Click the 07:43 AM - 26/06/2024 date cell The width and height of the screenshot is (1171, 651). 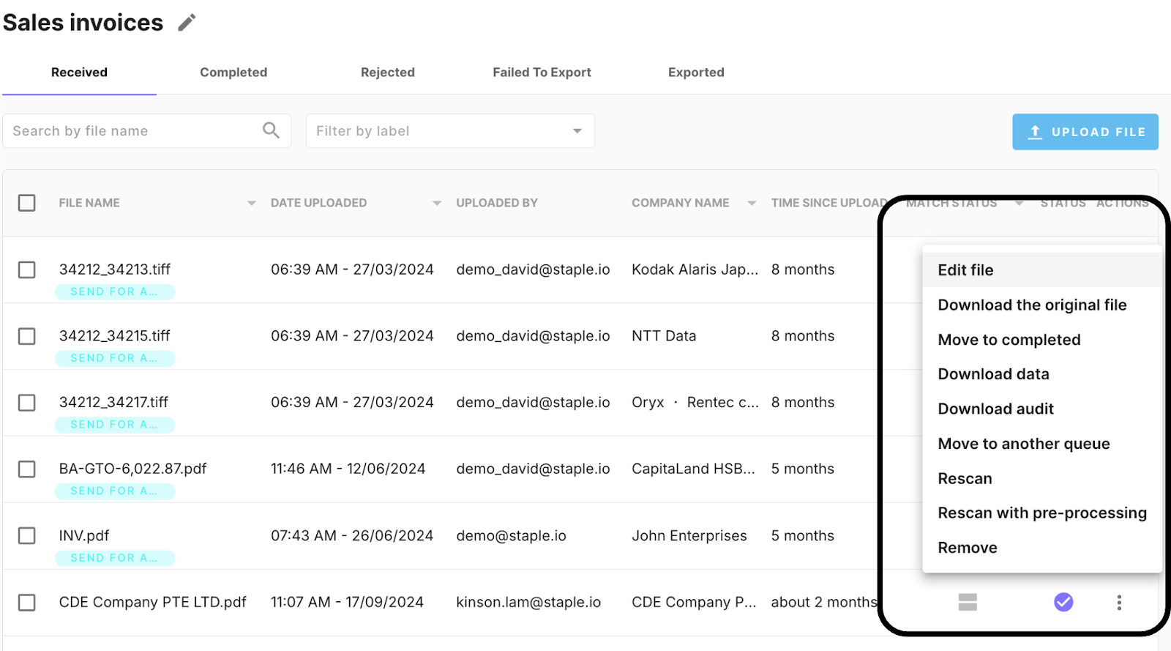352,535
